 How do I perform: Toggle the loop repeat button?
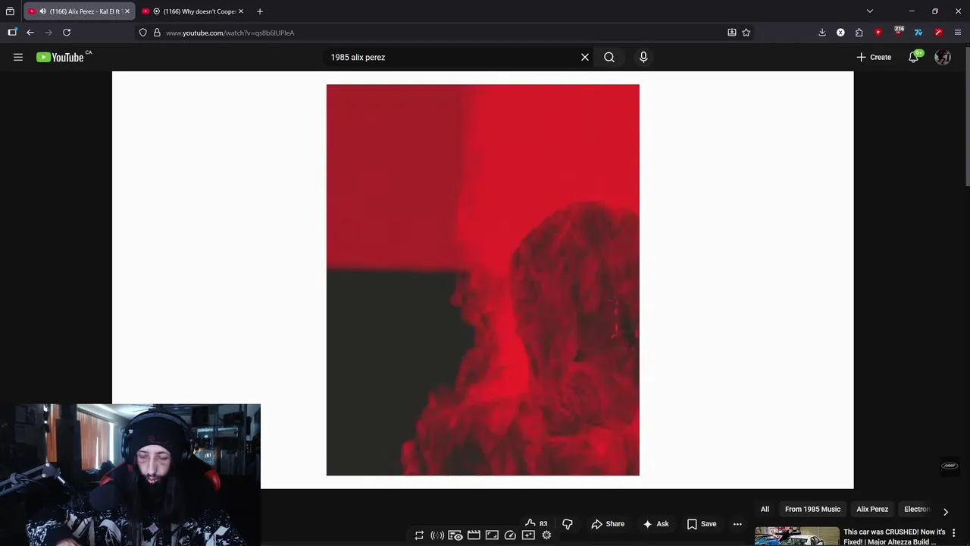tap(419, 535)
